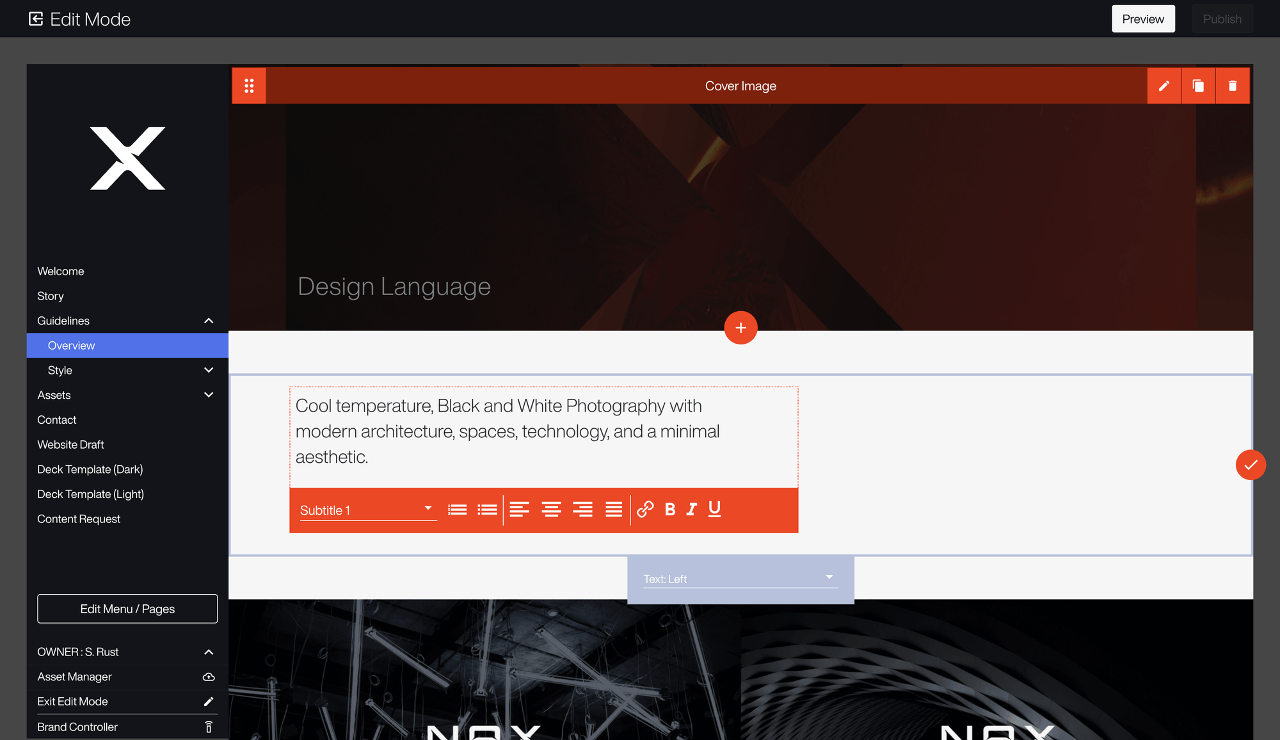Go to Website Draft page
The width and height of the screenshot is (1280, 740).
coord(70,444)
